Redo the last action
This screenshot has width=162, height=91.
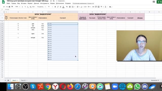7,7
